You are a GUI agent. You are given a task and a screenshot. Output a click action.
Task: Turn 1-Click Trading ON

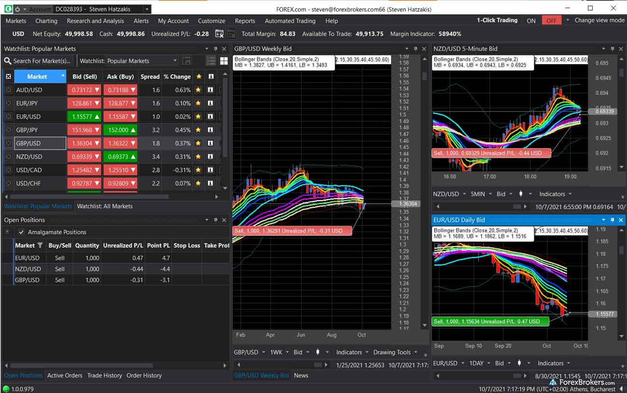(531, 21)
